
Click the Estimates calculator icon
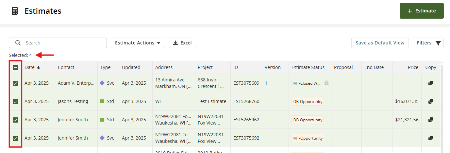tap(15, 11)
